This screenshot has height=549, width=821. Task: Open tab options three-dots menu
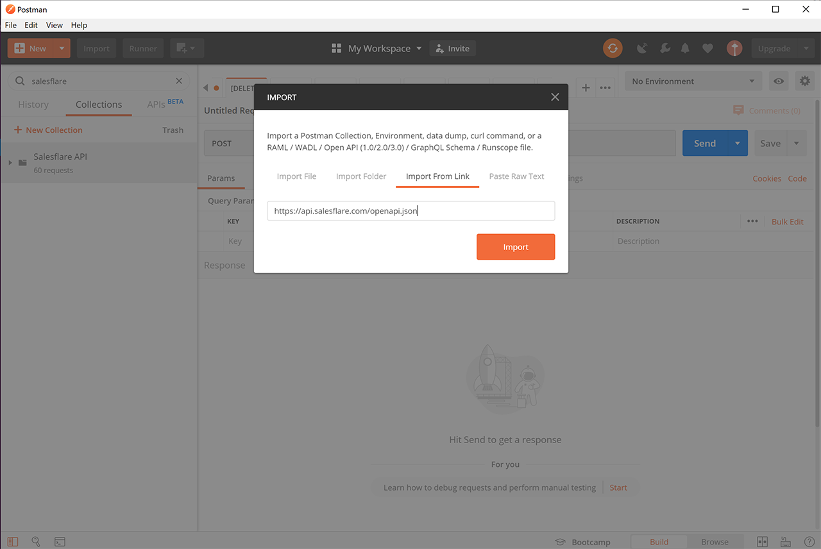click(605, 88)
